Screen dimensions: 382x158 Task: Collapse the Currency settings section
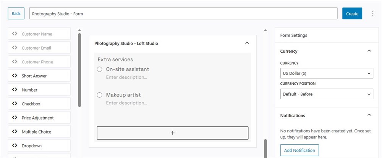(369, 51)
